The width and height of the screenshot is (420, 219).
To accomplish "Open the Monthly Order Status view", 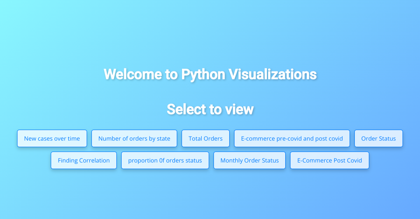I will pos(249,160).
